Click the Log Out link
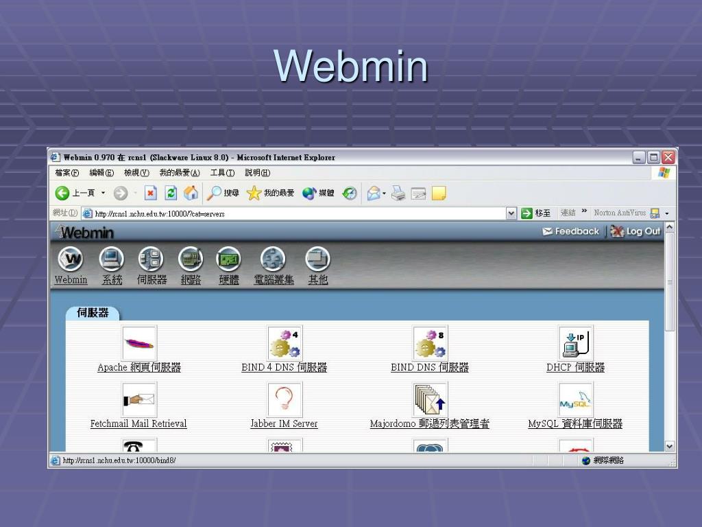The height and width of the screenshot is (527, 702). tap(636, 231)
